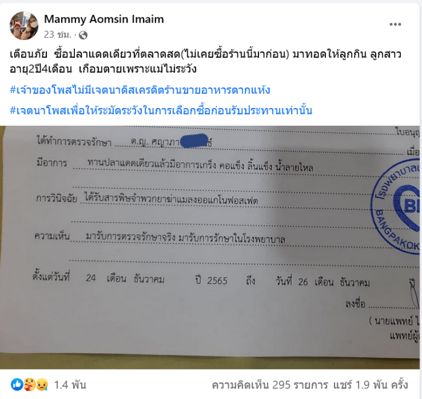Click the Care hug reaction icon

pos(30,385)
